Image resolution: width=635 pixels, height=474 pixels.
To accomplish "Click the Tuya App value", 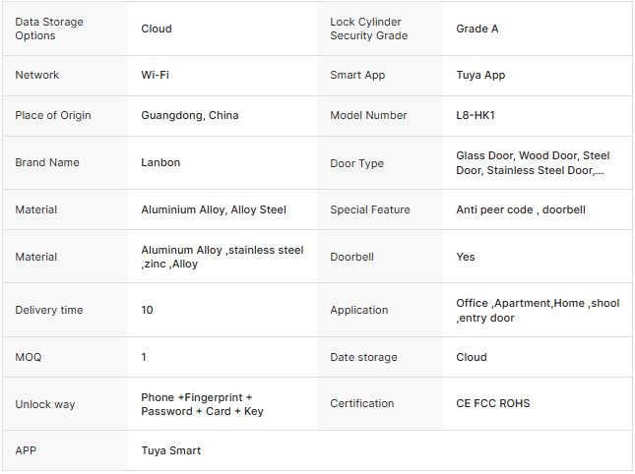I will click(480, 75).
